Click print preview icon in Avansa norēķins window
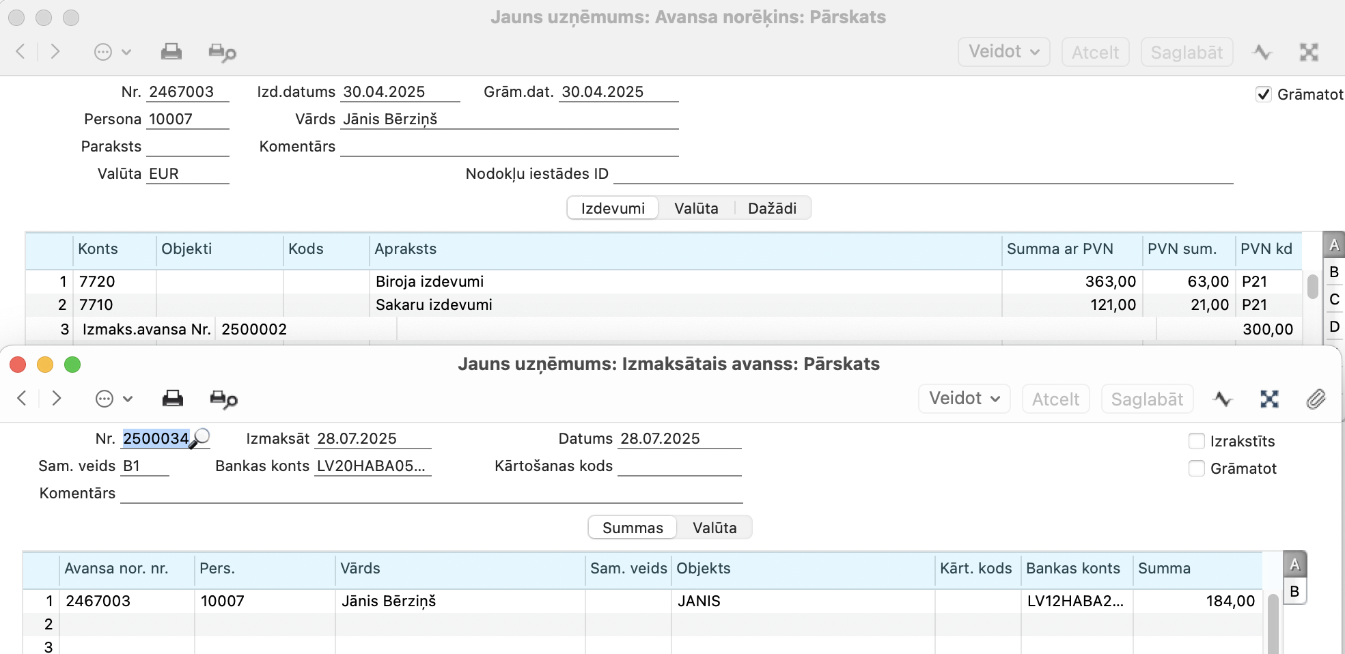This screenshot has width=1345, height=654. [222, 53]
